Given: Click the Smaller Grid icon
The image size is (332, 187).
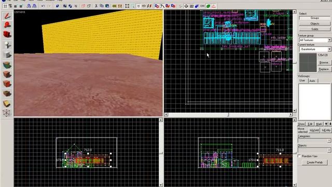Looking at the screenshot, I should [x=15, y=6].
